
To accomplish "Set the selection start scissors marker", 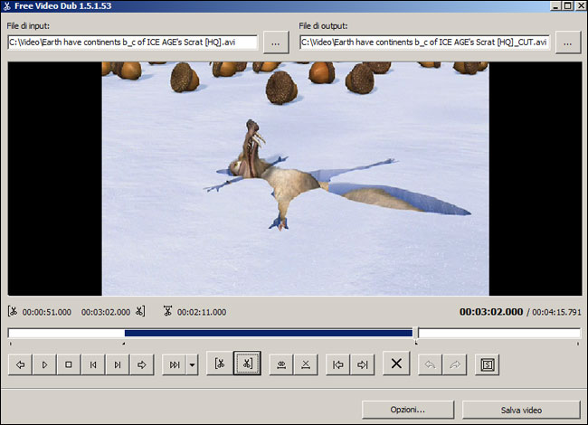I will 219,364.
